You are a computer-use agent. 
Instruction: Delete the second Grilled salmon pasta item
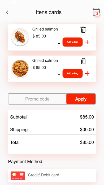[83, 61]
